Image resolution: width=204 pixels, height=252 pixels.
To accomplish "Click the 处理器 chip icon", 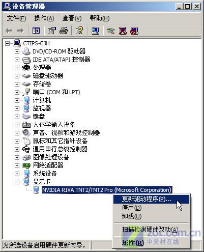I will coord(26,68).
